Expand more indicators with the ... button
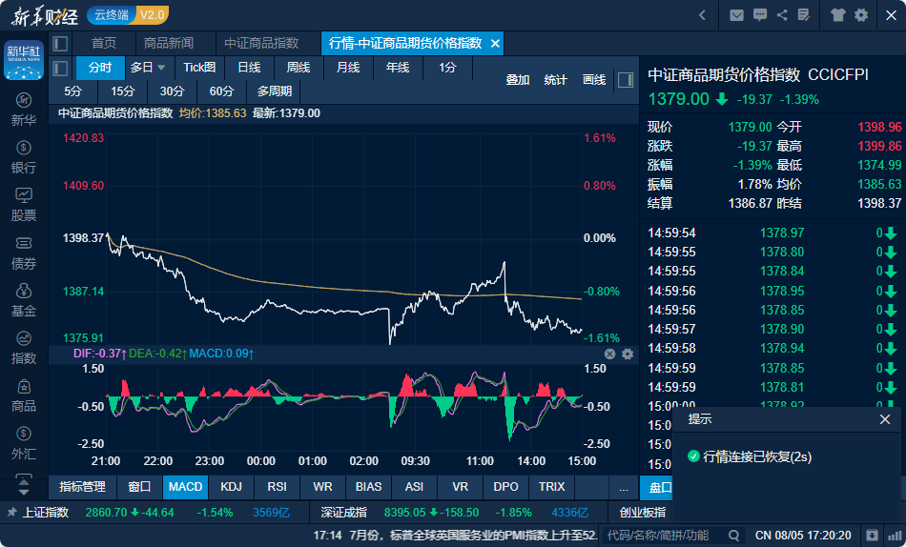 (x=623, y=487)
